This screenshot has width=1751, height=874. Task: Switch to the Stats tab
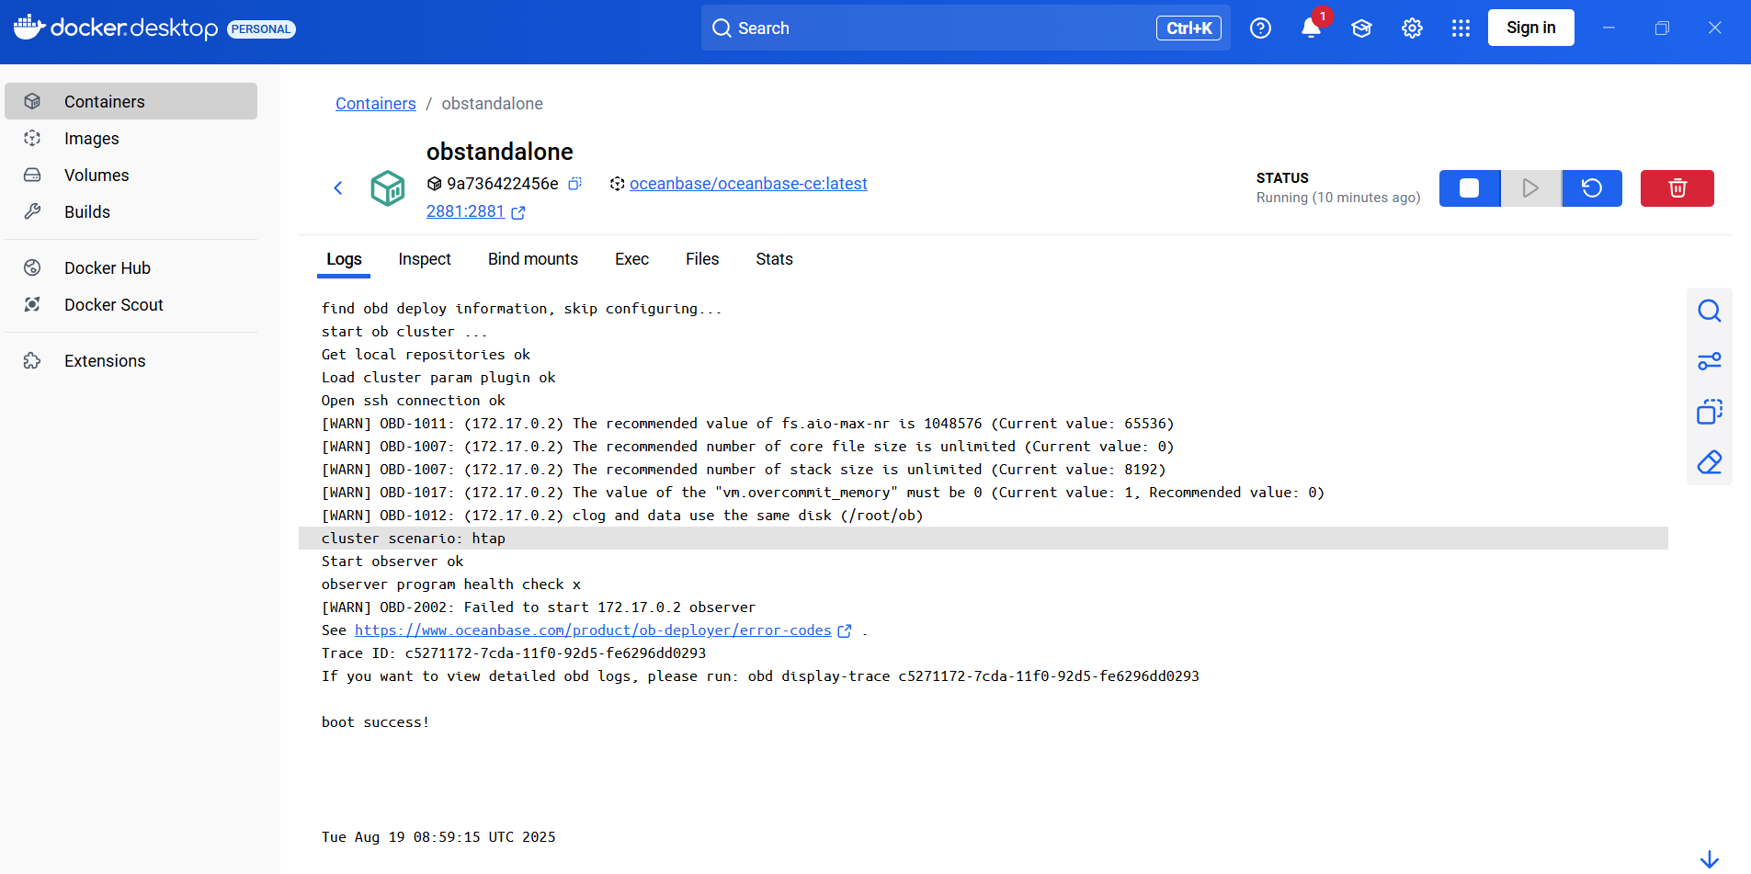(x=774, y=260)
